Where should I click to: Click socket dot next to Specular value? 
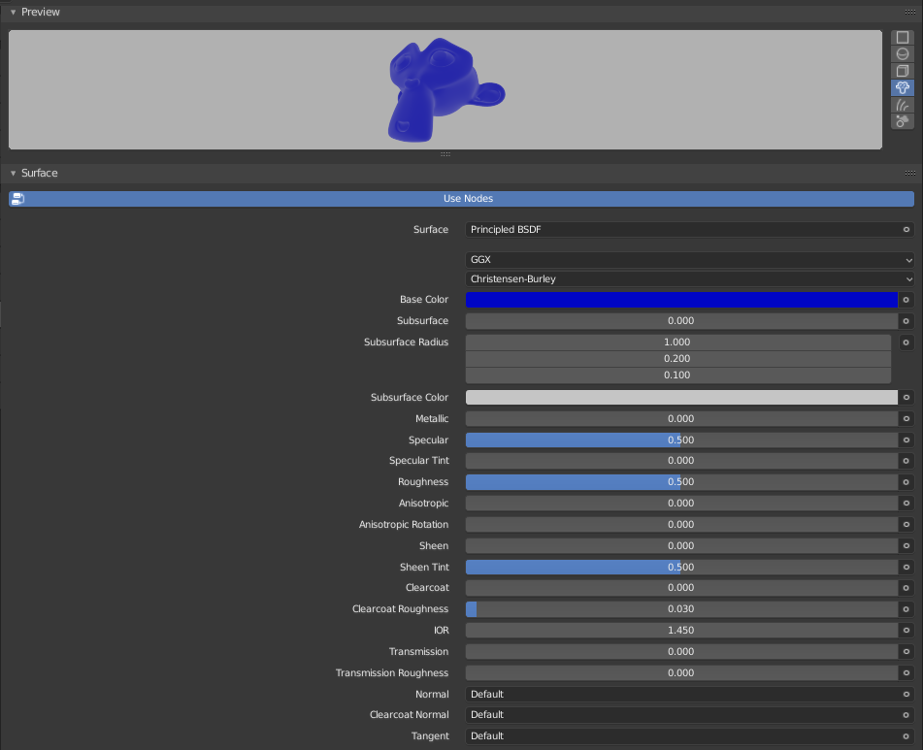click(x=906, y=440)
